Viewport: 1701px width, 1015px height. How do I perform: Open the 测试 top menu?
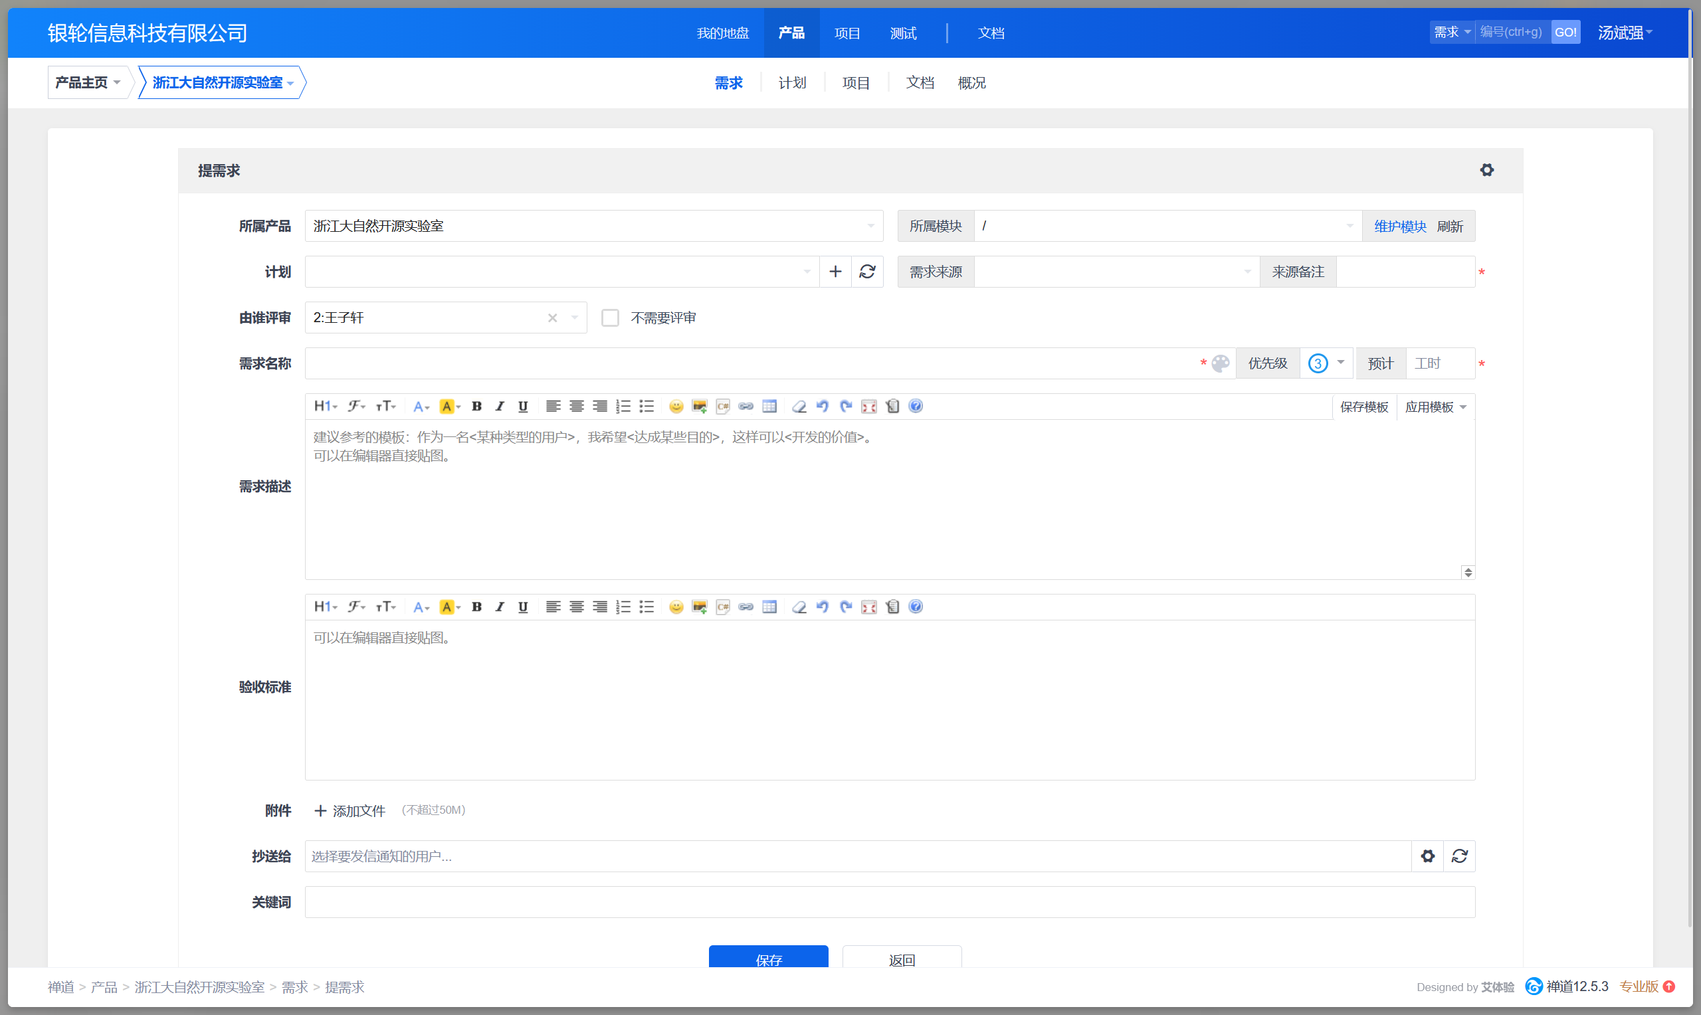pyautogui.click(x=903, y=33)
